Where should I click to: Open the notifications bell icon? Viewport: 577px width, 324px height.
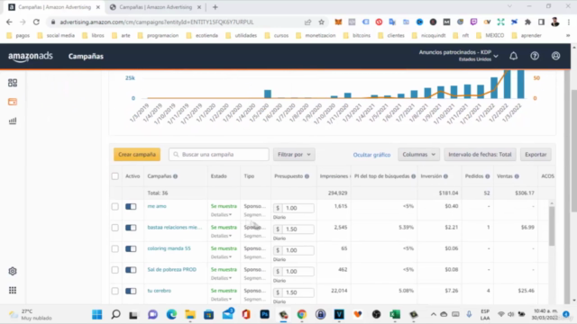513,56
